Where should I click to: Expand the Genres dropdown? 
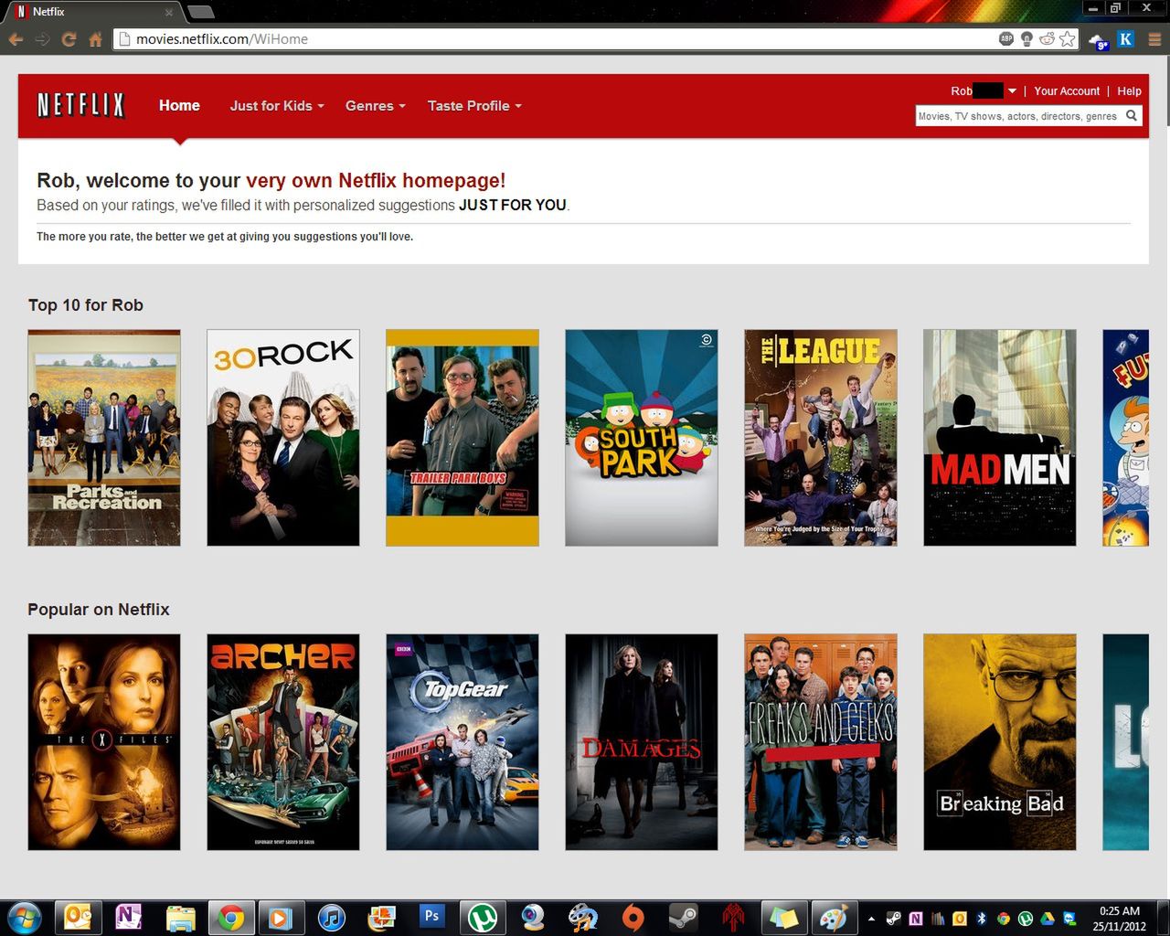point(375,105)
